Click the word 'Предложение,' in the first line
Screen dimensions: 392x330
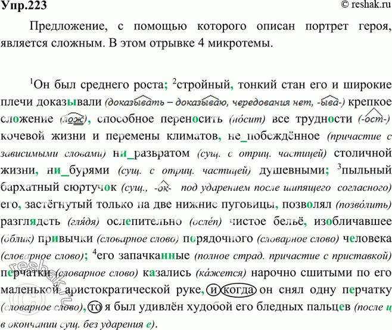(69, 26)
